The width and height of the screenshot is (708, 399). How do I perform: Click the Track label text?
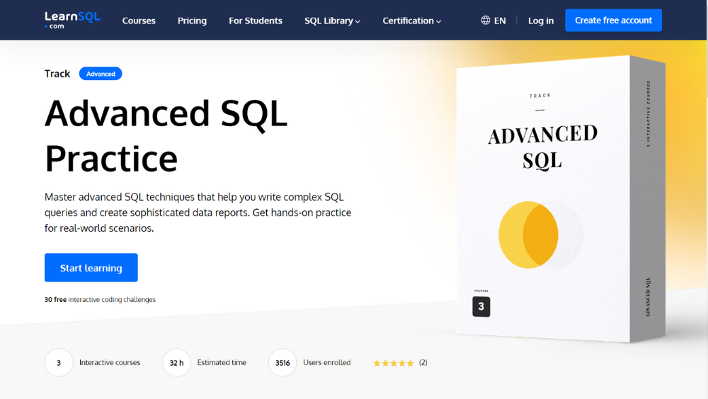point(57,74)
